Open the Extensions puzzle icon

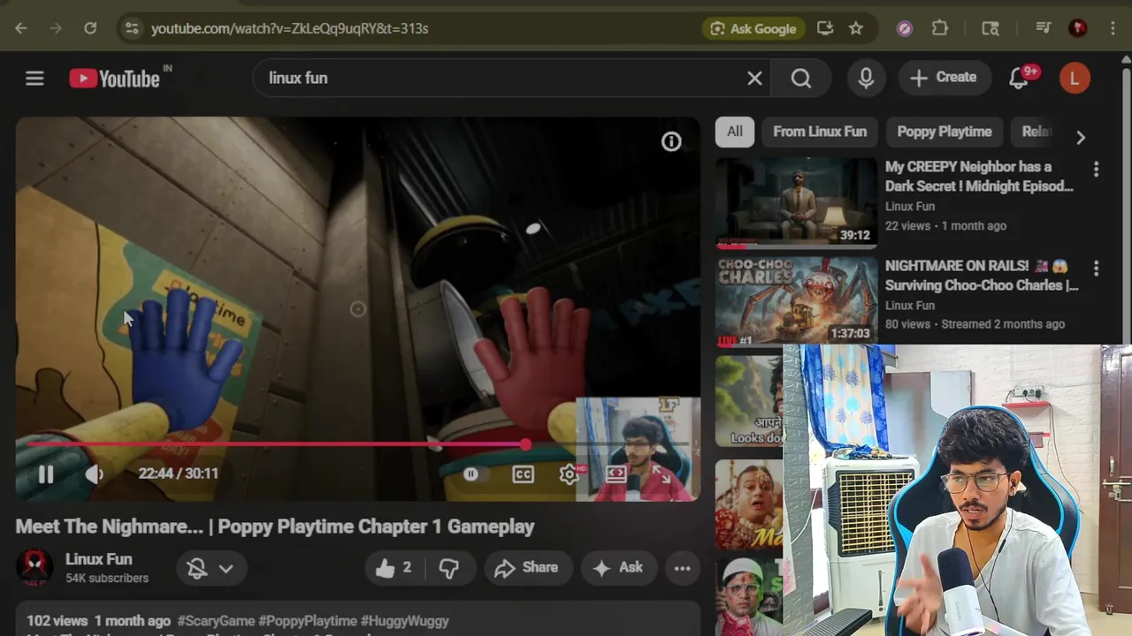point(940,28)
